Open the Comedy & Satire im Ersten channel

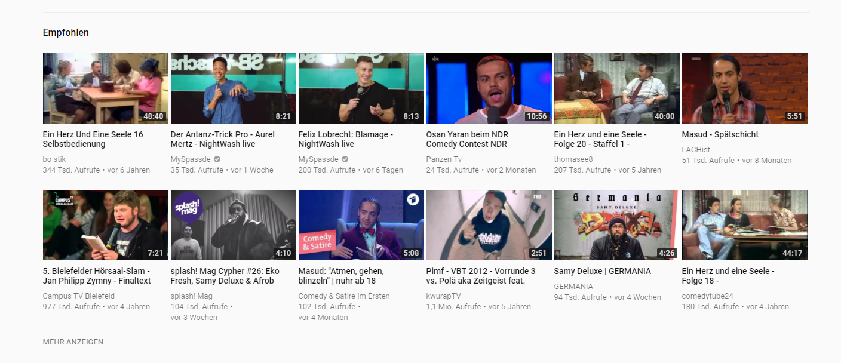tap(343, 296)
